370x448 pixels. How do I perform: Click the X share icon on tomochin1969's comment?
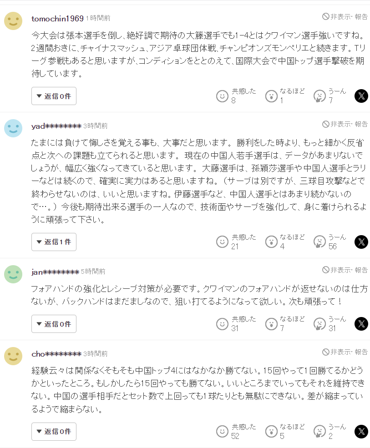pyautogui.click(x=361, y=96)
